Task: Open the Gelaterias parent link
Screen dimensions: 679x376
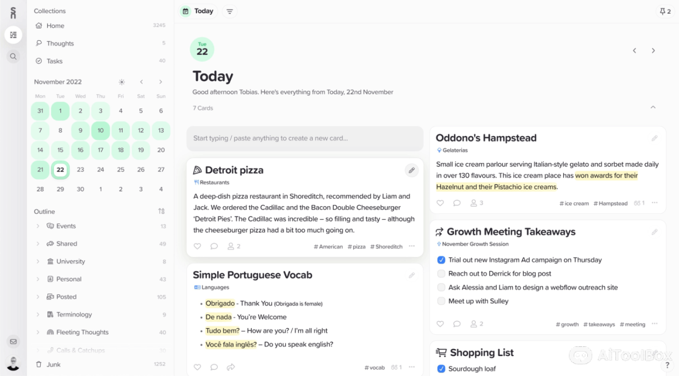Action: point(452,150)
